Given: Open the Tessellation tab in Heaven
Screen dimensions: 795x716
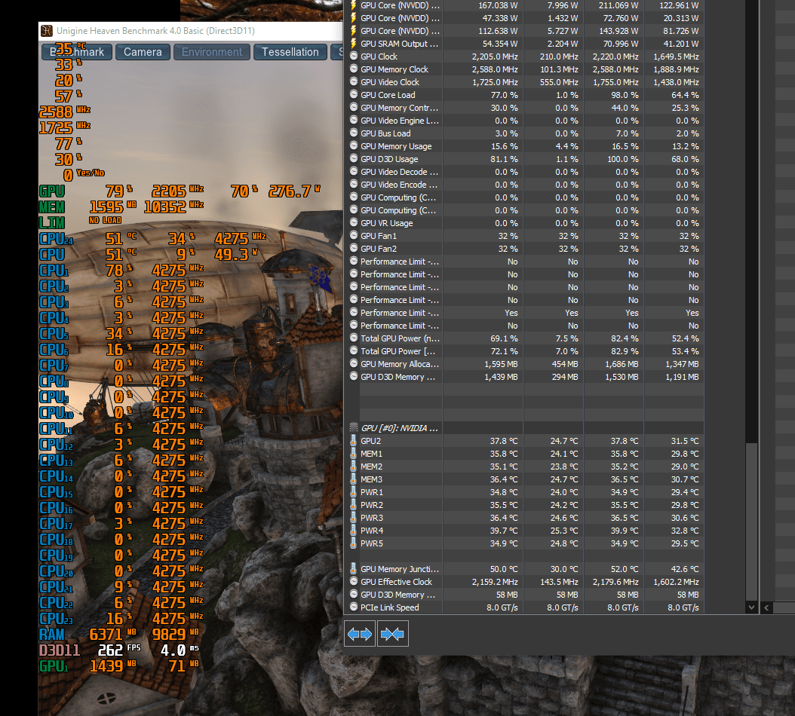Looking at the screenshot, I should click(290, 52).
